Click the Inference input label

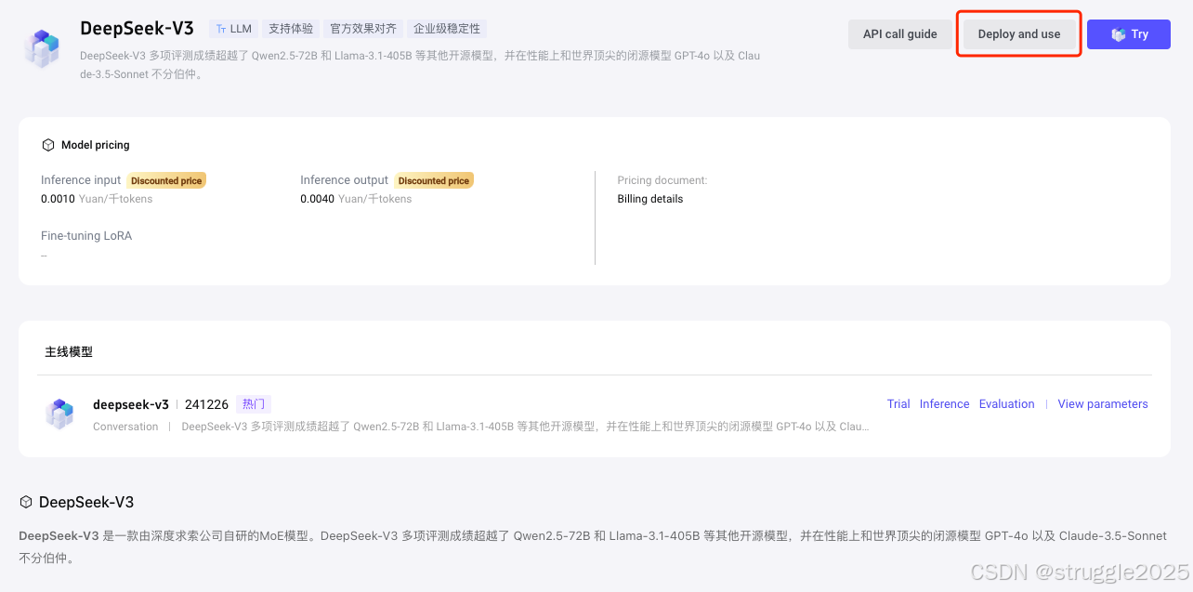tap(81, 180)
